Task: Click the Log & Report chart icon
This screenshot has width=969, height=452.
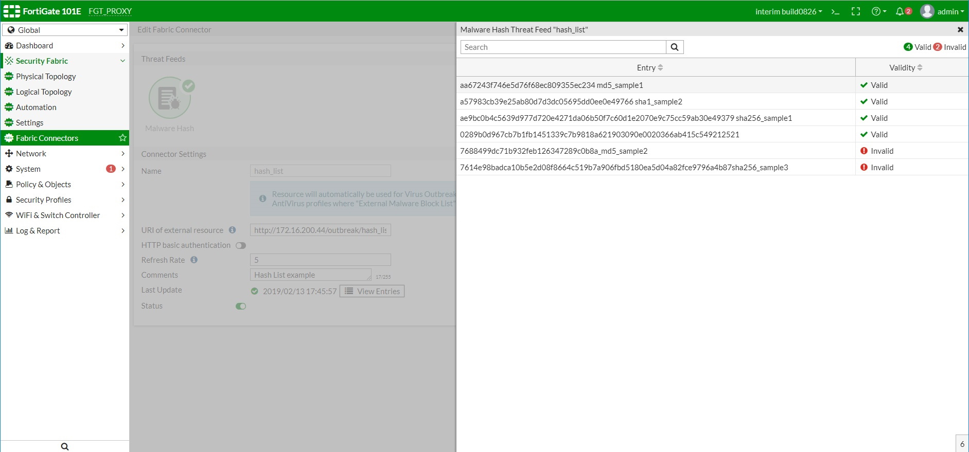Action: (9, 230)
